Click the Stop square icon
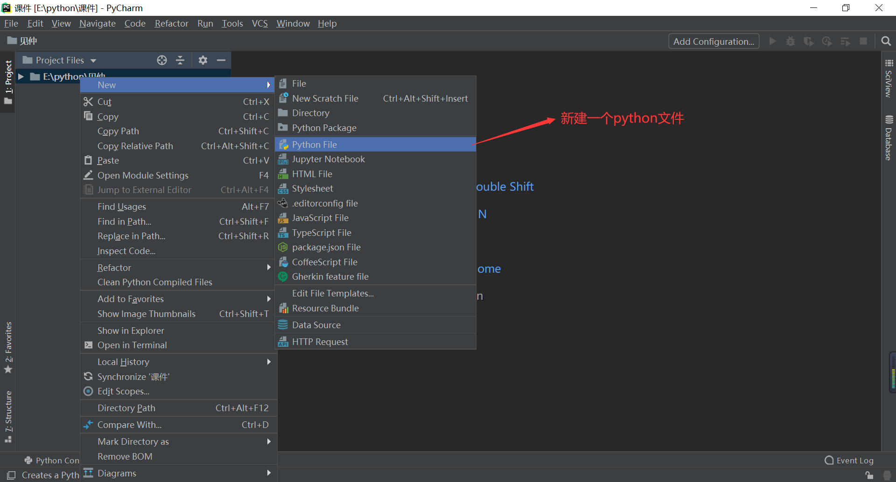 [x=863, y=41]
